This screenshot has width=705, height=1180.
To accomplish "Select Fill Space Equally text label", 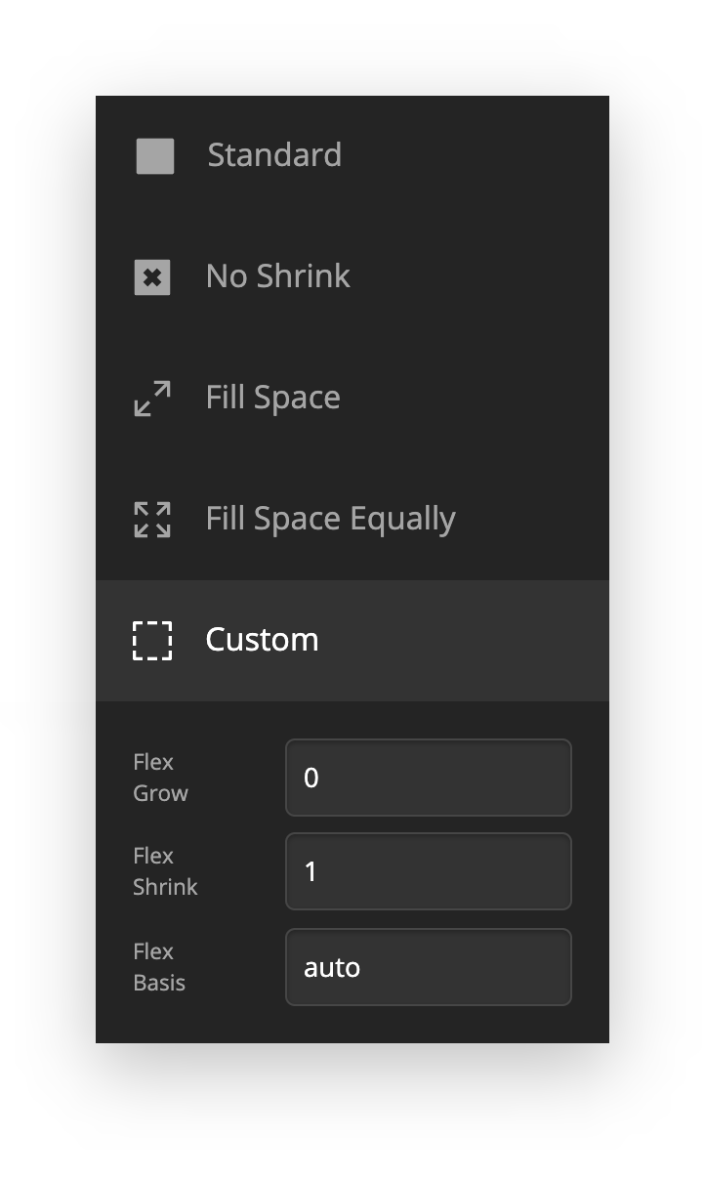I will click(330, 519).
